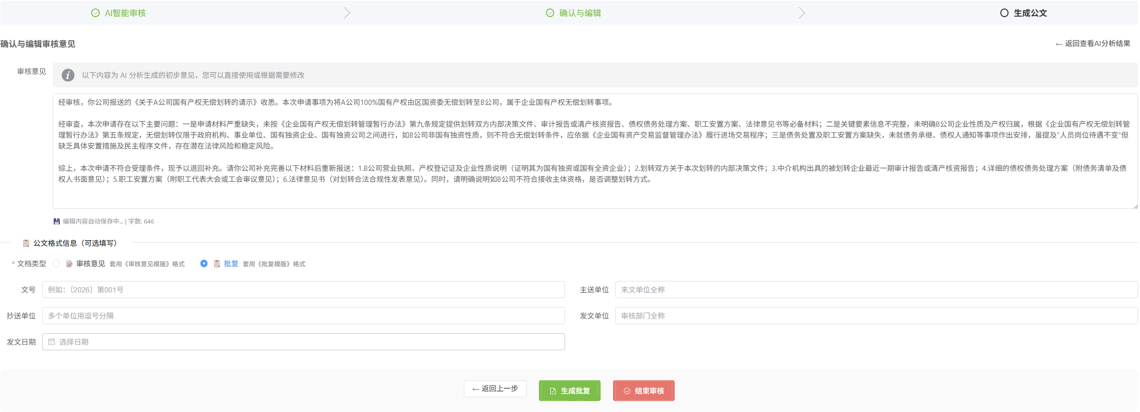Select the 批复 document type radio button
The image size is (1140, 412).
tap(204, 263)
